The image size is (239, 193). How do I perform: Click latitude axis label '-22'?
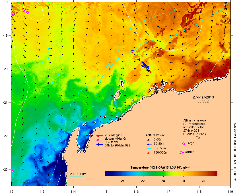(x=5, y=136)
